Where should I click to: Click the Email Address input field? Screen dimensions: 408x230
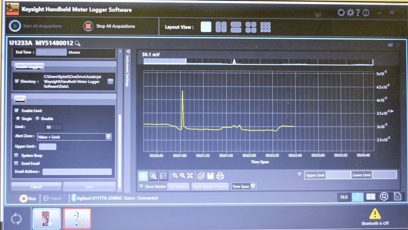77,171
